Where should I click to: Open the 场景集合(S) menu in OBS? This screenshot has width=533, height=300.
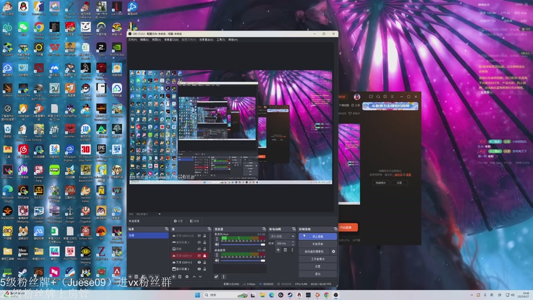click(207, 40)
